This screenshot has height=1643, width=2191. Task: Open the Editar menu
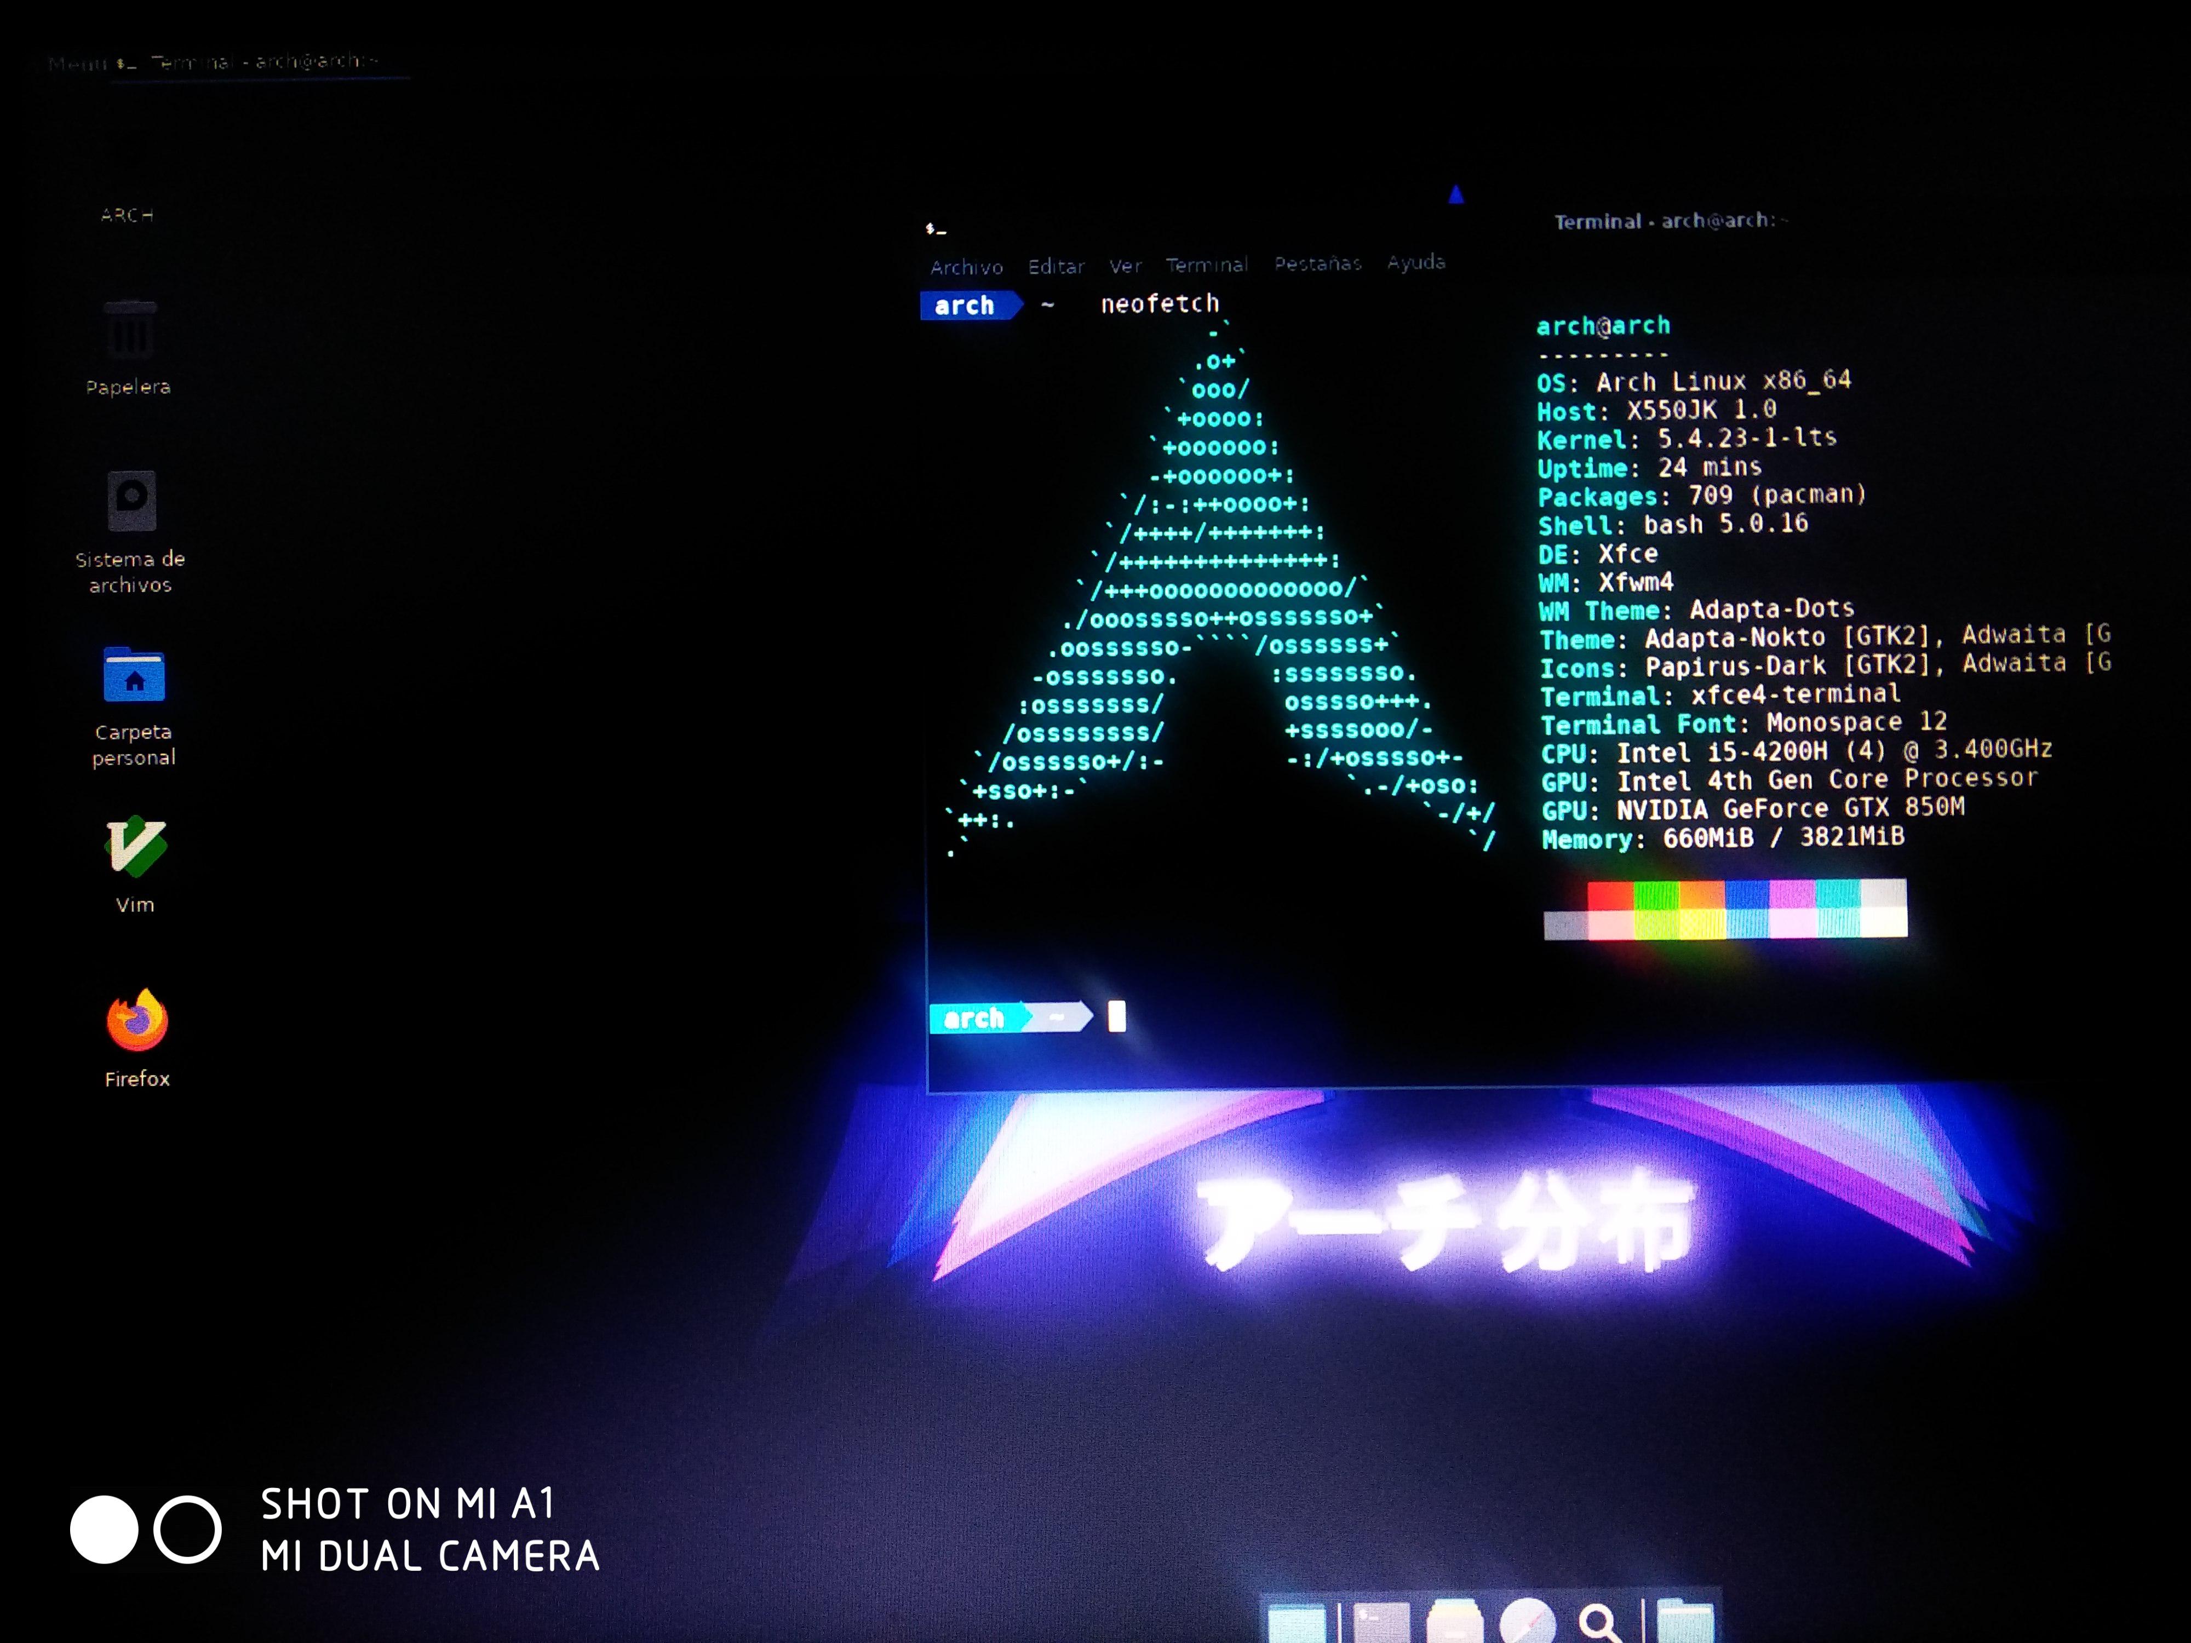(x=1056, y=266)
